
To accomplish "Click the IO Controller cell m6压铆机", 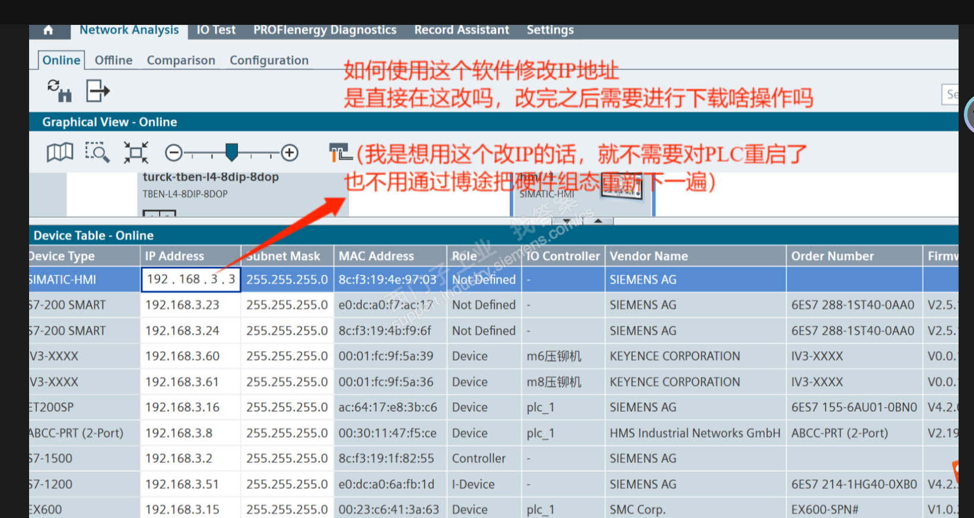I will tap(563, 356).
